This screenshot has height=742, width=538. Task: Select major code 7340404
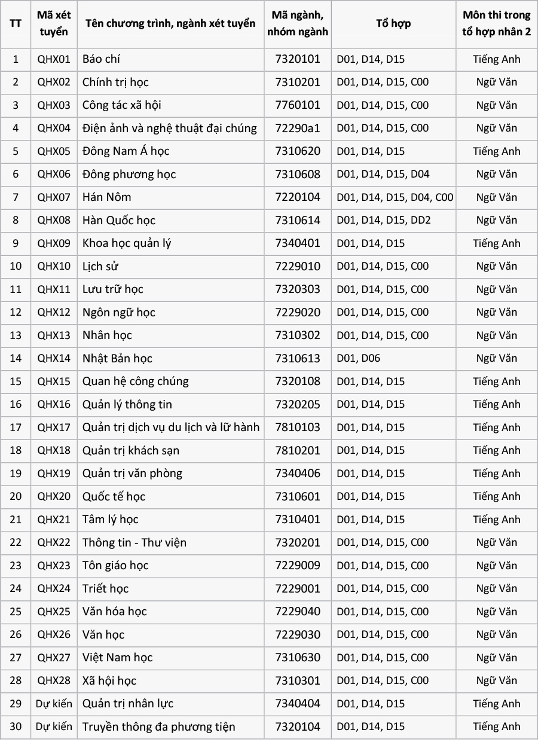[x=298, y=704]
